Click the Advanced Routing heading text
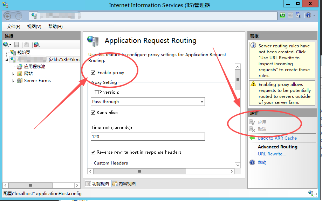The width and height of the screenshot is (322, 201). [278, 147]
